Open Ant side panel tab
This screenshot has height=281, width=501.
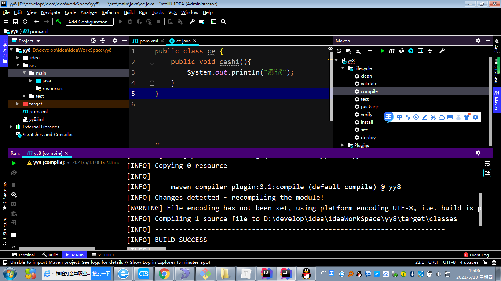pyautogui.click(x=497, y=45)
